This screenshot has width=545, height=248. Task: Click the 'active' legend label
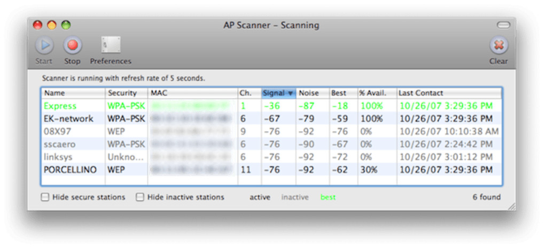(260, 197)
